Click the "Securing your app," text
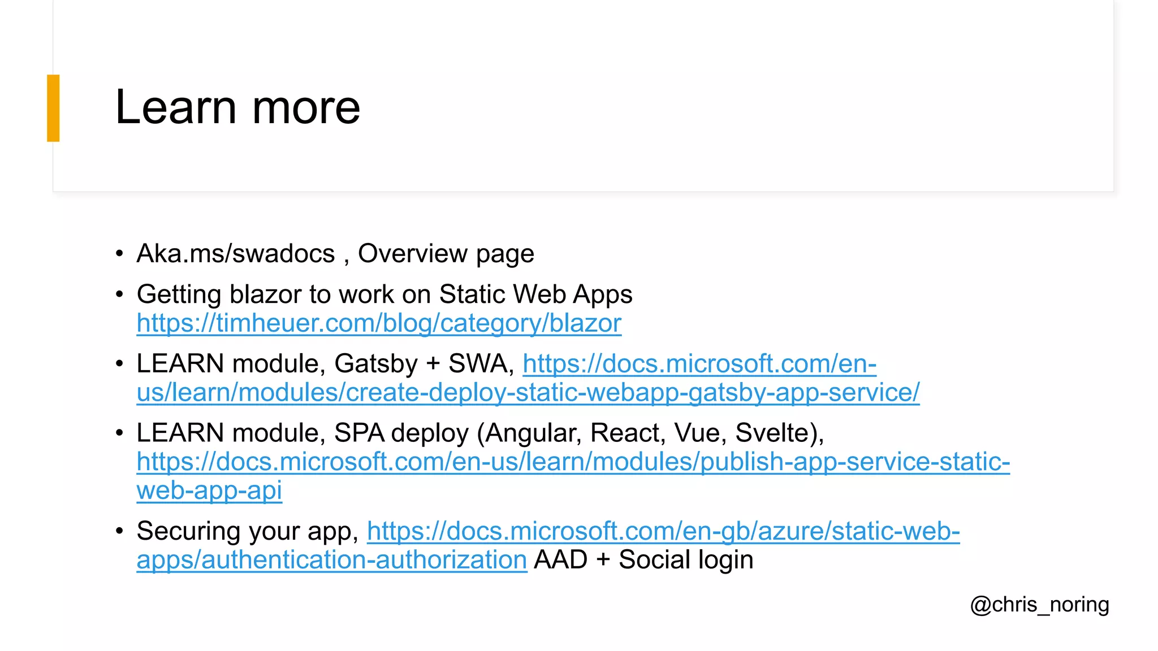This screenshot has width=1158, height=651. [248, 531]
